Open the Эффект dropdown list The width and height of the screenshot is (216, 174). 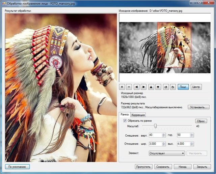point(167,153)
